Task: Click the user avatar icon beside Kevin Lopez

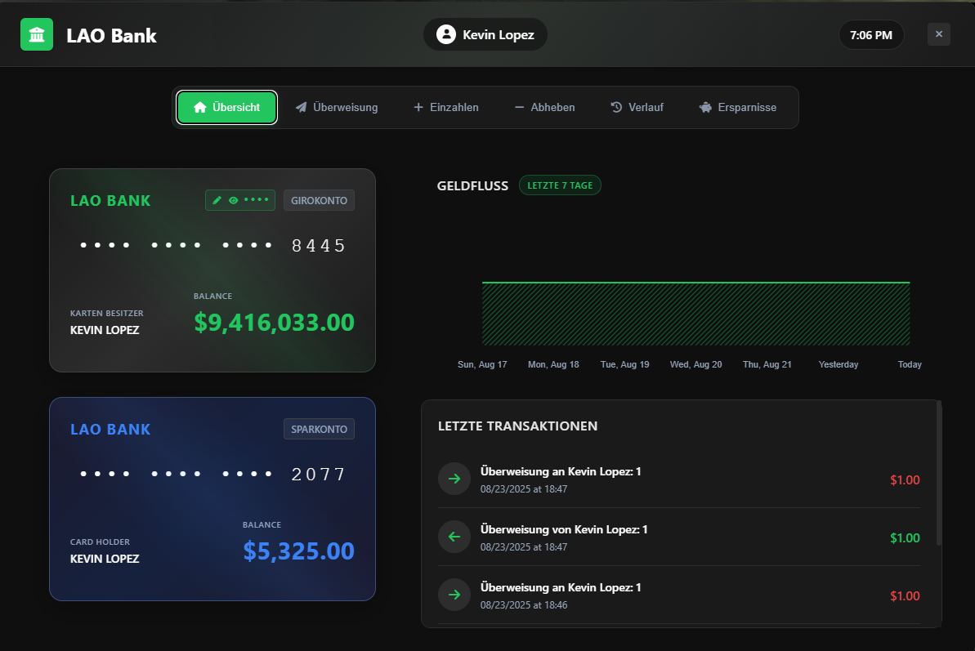Action: pos(445,34)
